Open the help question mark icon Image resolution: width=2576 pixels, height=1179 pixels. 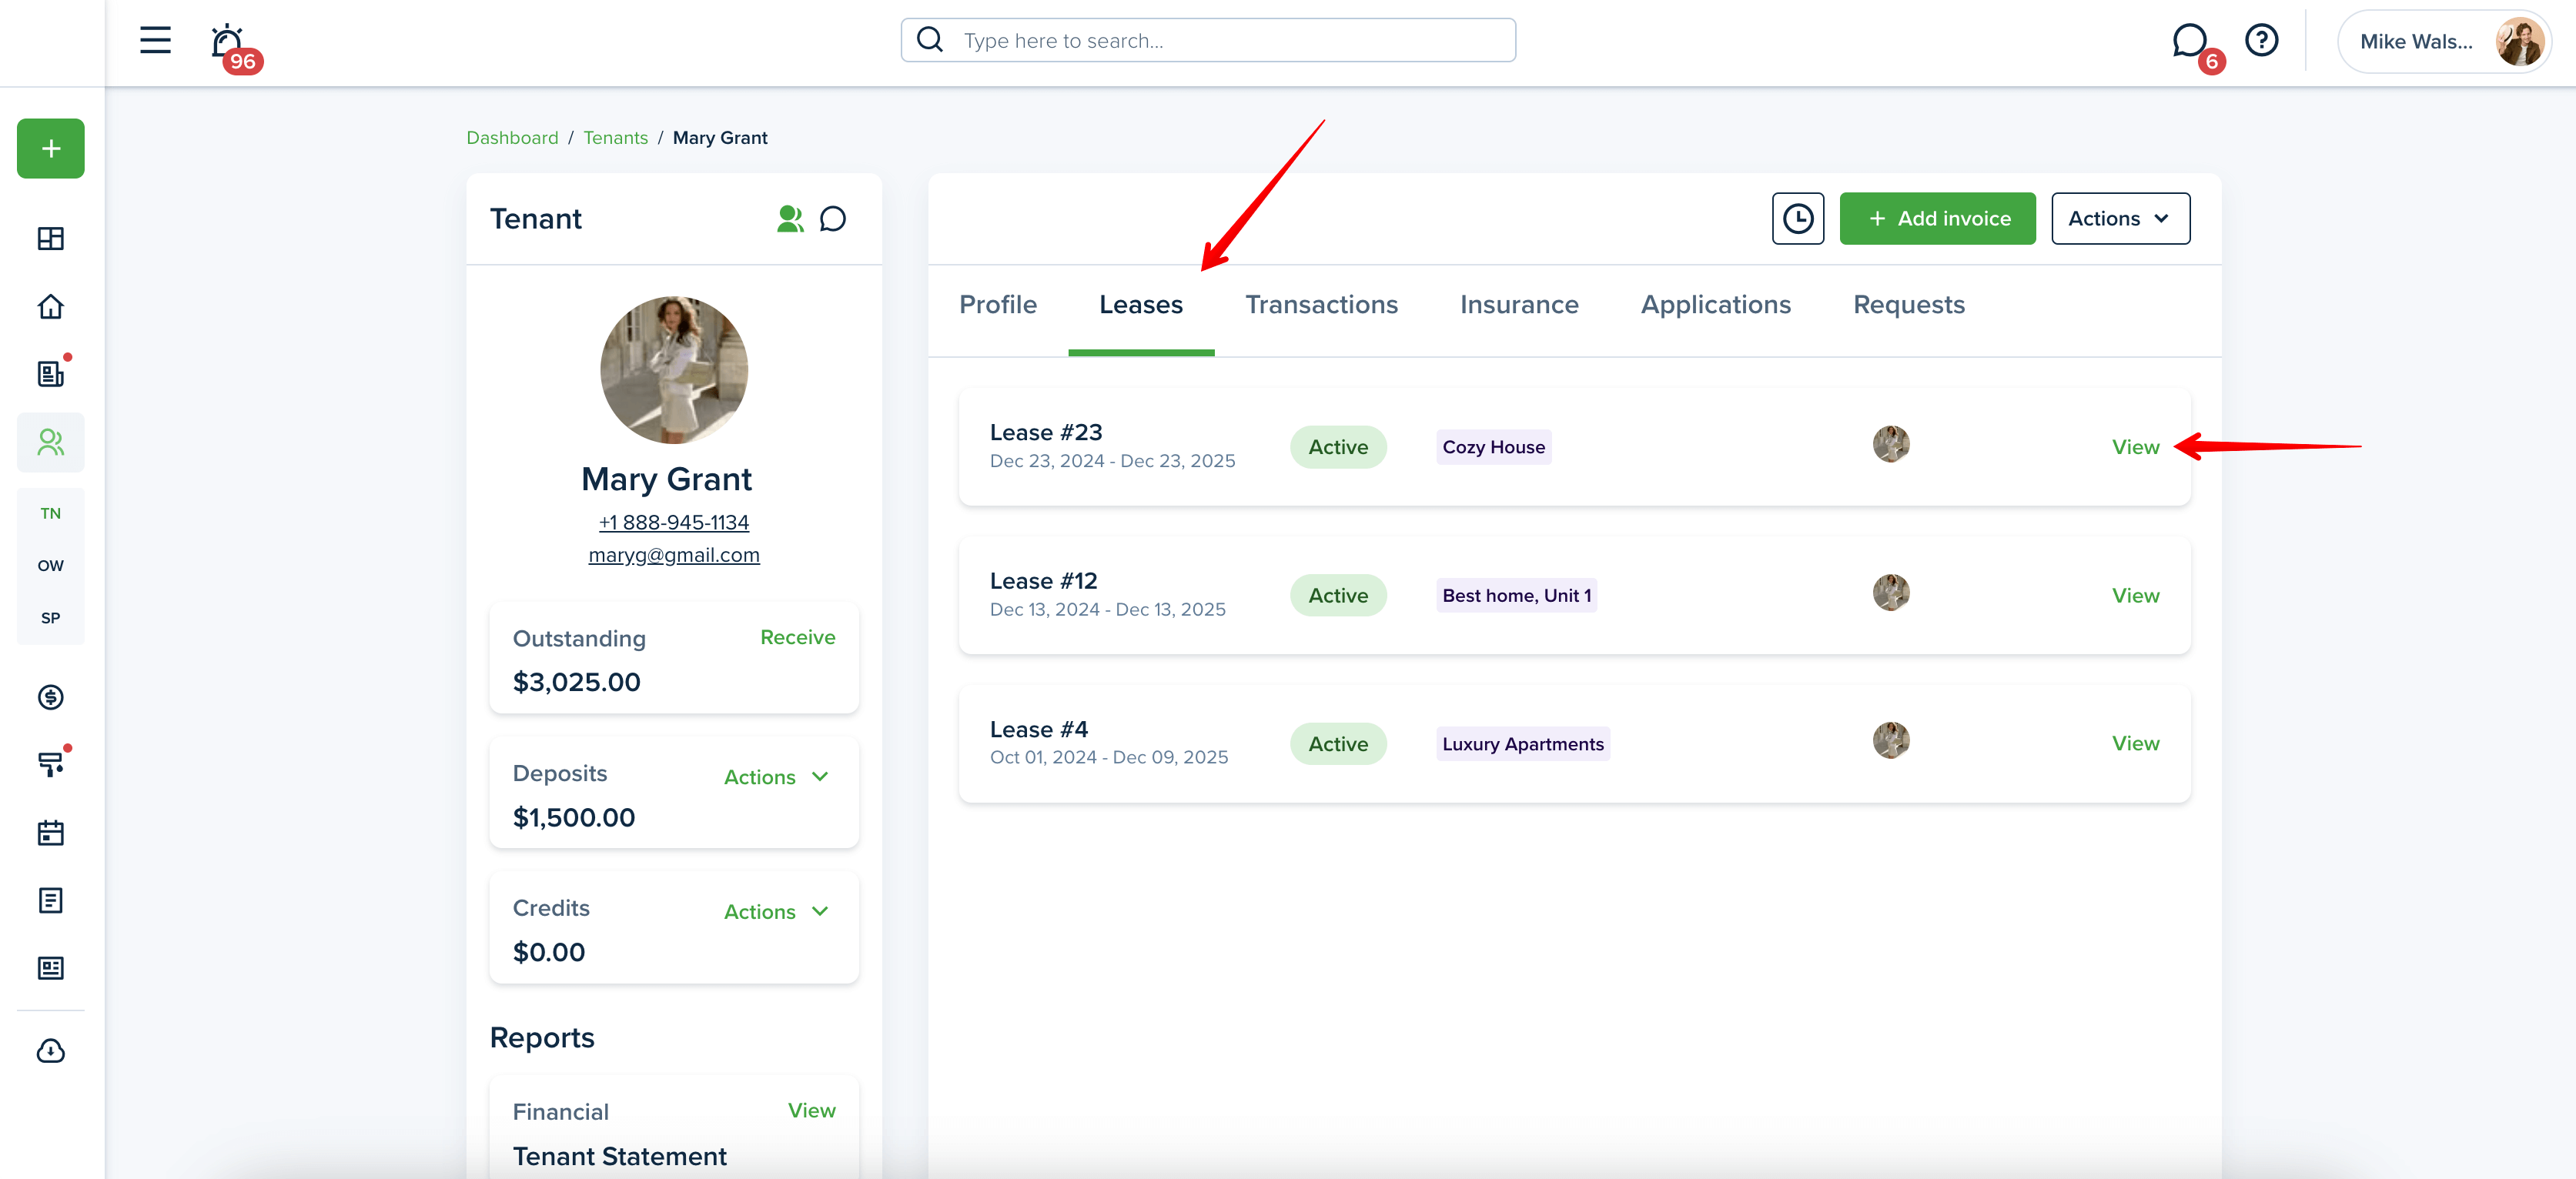2262,40
